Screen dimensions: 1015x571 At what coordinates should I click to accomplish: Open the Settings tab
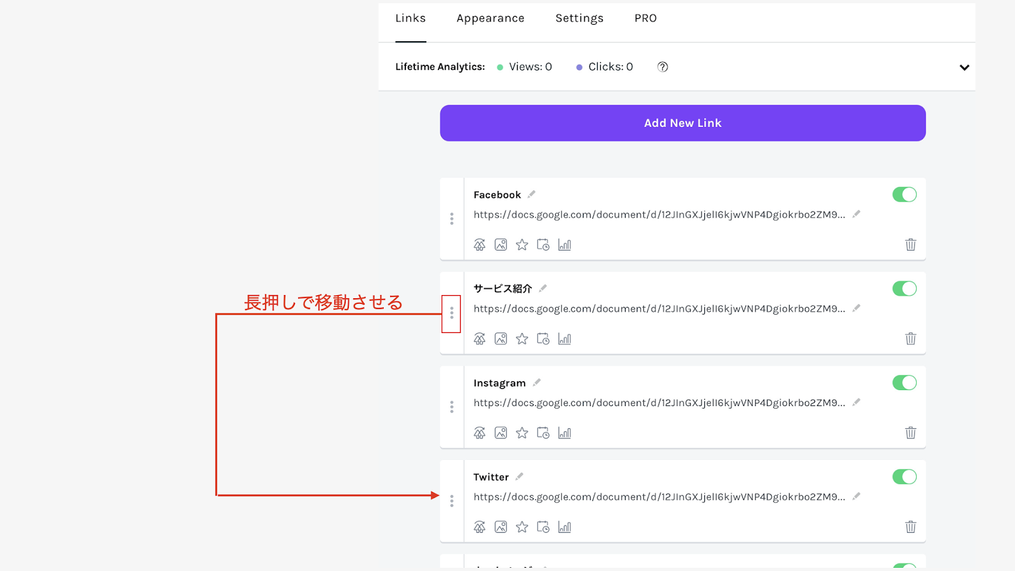point(579,18)
